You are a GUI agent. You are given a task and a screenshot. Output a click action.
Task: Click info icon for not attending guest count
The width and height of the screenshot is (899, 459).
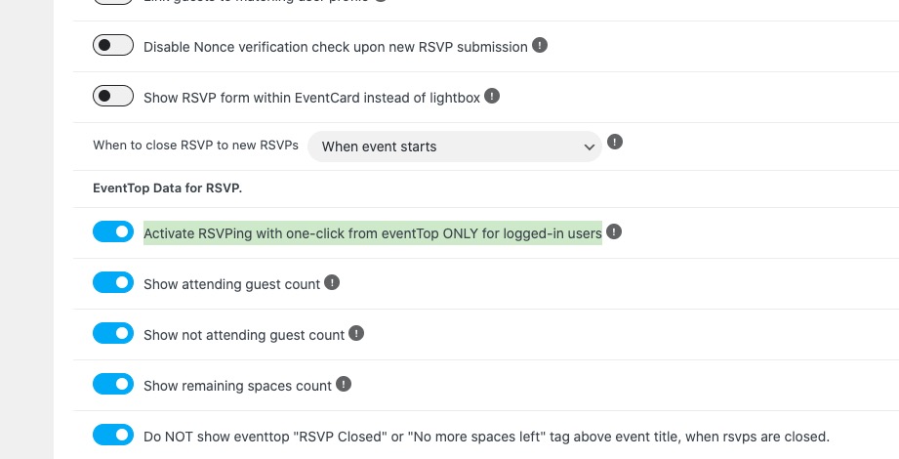click(356, 333)
